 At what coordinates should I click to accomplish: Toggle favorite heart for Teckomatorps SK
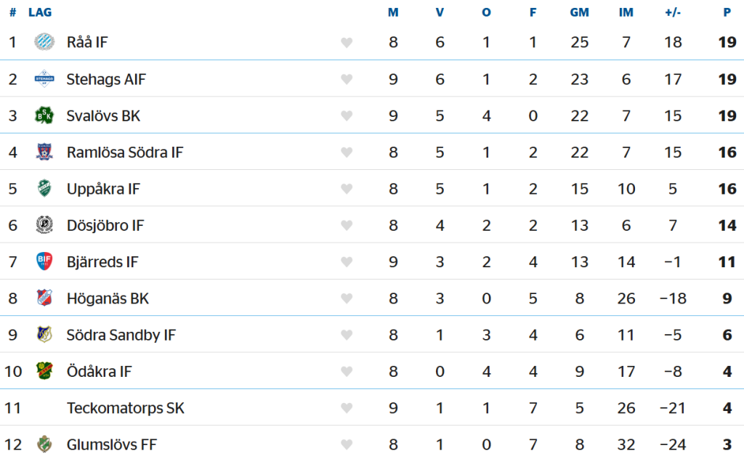click(347, 407)
